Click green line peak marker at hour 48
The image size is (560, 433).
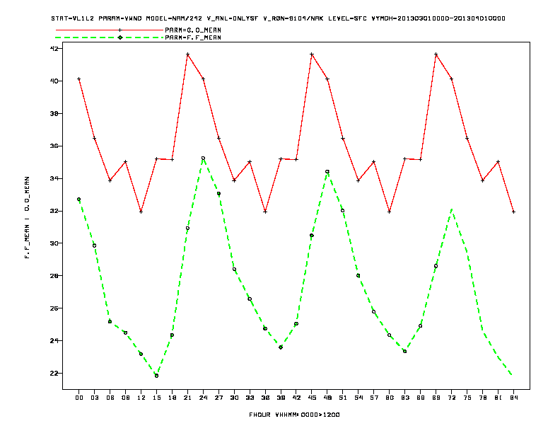[x=327, y=171]
